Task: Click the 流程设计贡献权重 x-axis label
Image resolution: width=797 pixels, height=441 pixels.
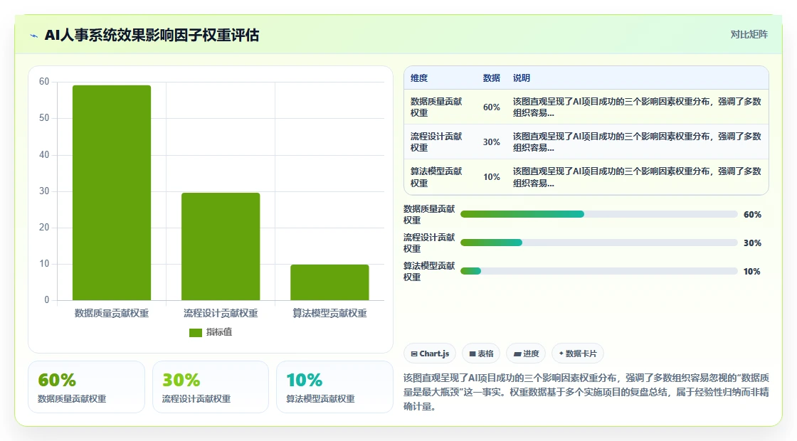Action: [221, 314]
